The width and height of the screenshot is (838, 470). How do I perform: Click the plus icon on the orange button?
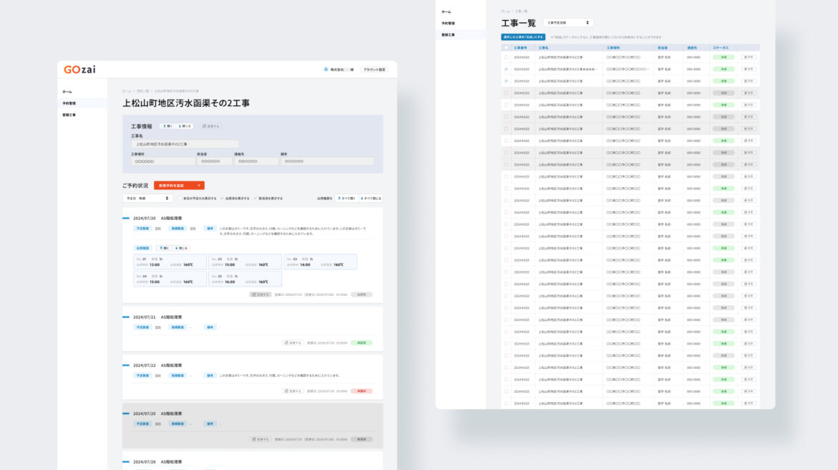tap(199, 186)
